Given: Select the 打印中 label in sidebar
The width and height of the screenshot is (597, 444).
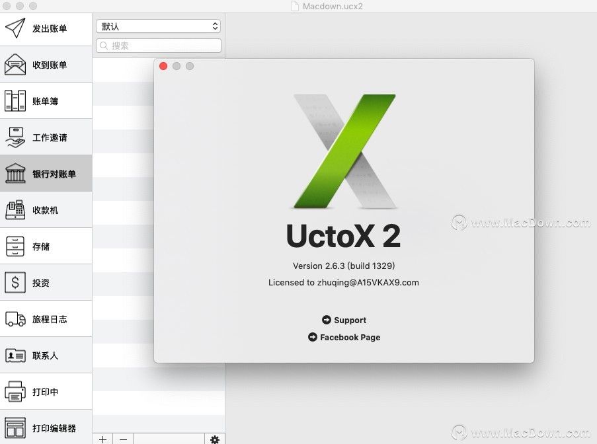Looking at the screenshot, I should click(45, 392).
